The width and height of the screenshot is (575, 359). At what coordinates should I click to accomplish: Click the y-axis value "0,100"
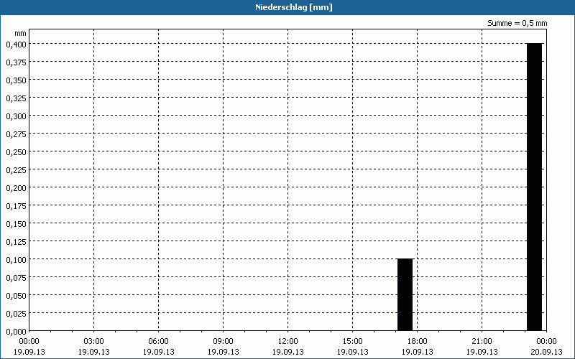(16, 259)
